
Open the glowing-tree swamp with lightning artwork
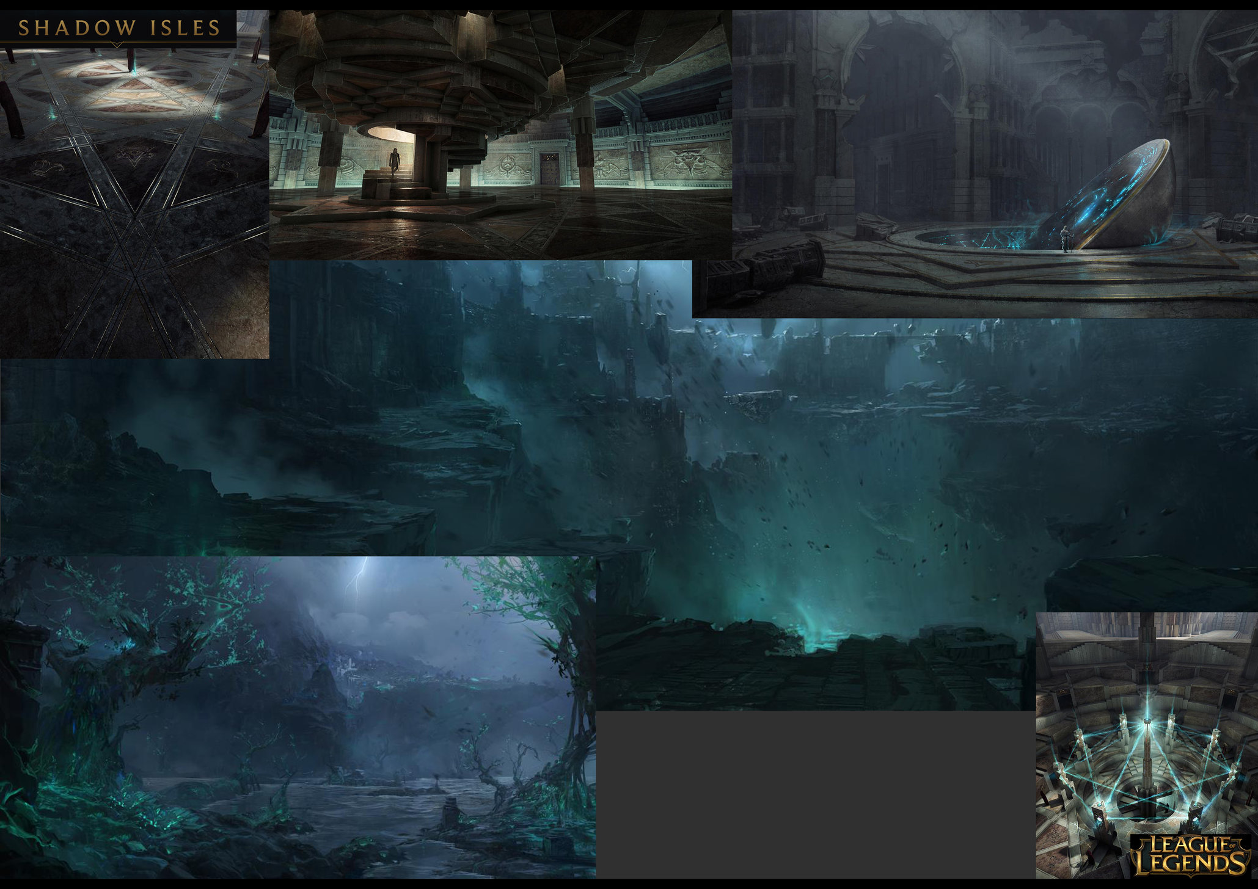(x=298, y=717)
